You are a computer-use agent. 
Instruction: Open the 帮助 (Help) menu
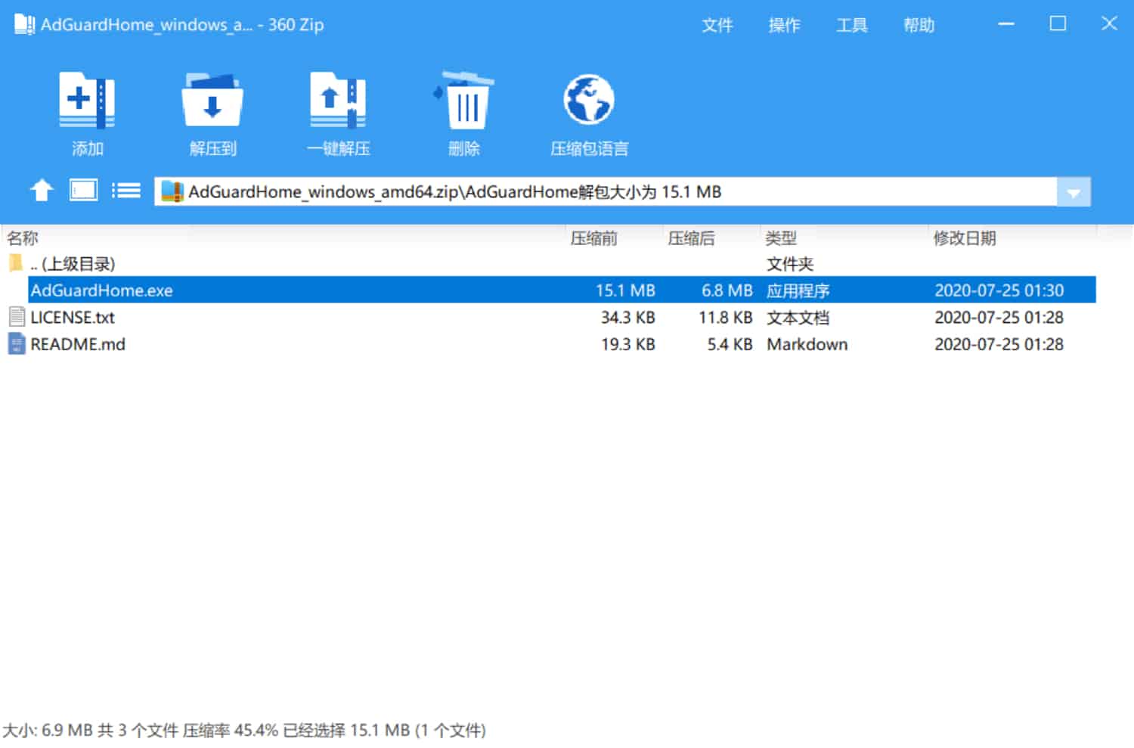(919, 25)
